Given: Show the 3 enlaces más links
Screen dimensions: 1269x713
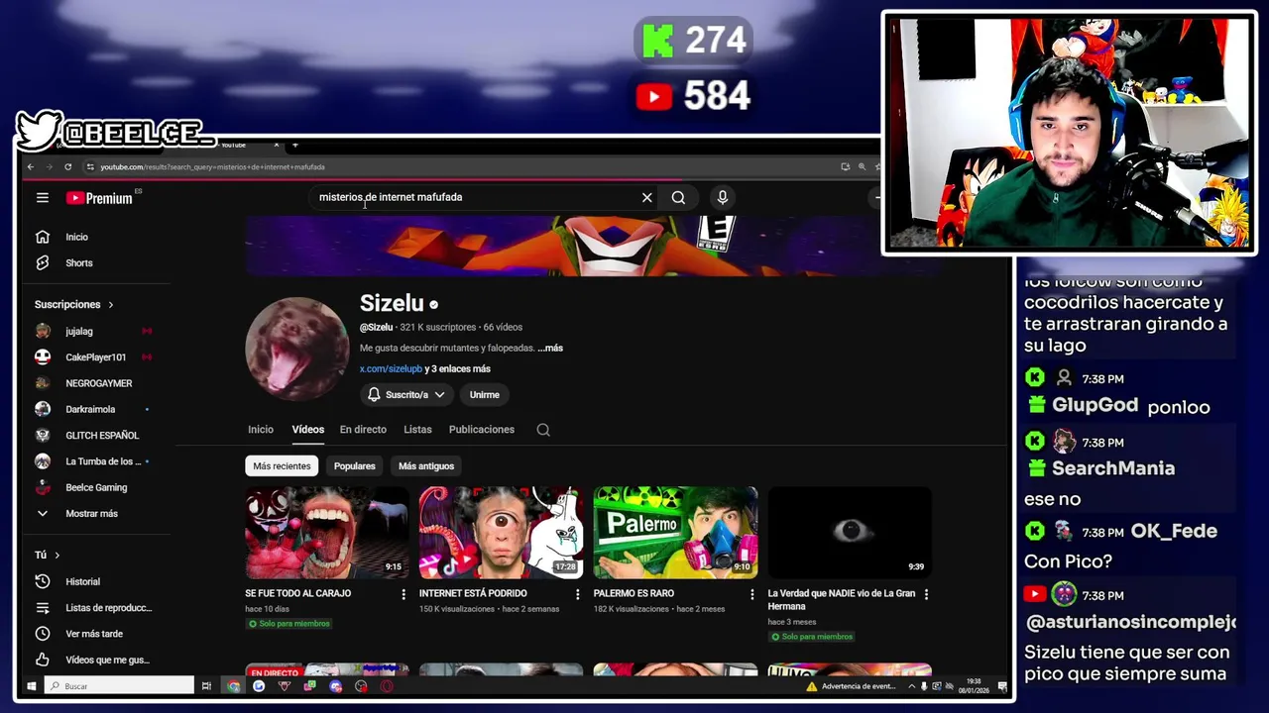Looking at the screenshot, I should [x=458, y=369].
